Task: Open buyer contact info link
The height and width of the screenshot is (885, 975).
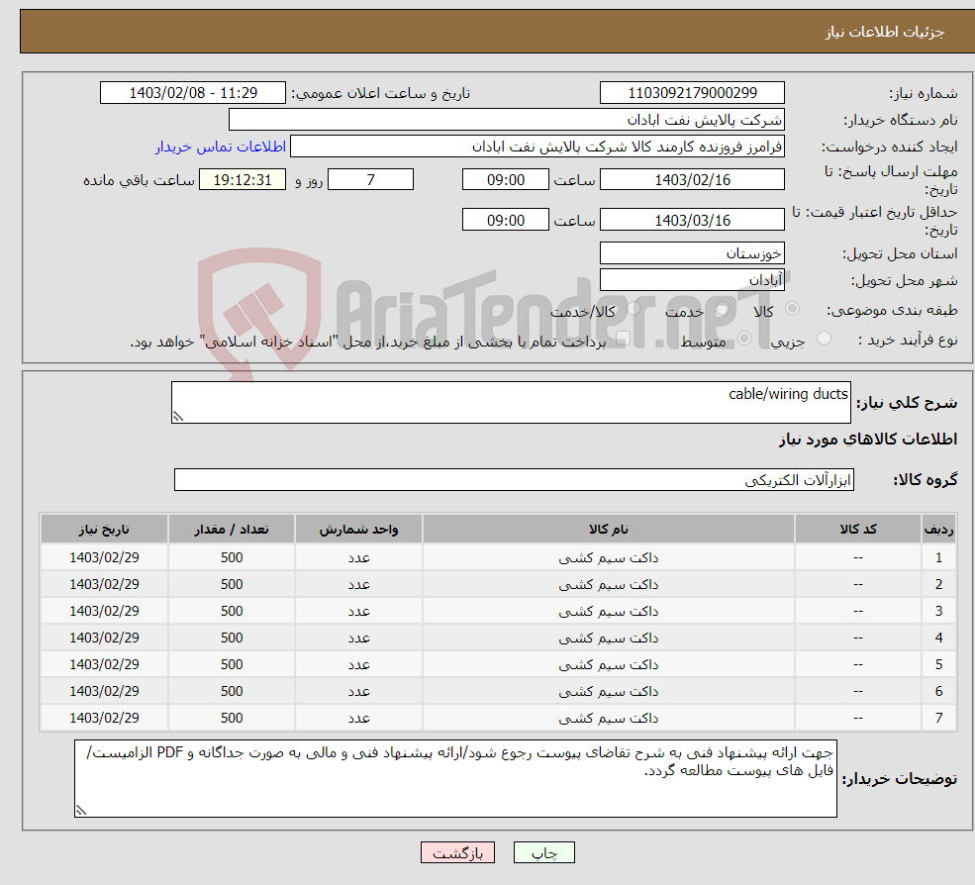Action: [220, 147]
